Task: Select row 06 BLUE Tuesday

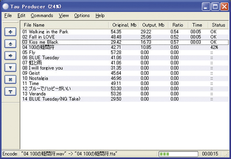Action: (125, 58)
